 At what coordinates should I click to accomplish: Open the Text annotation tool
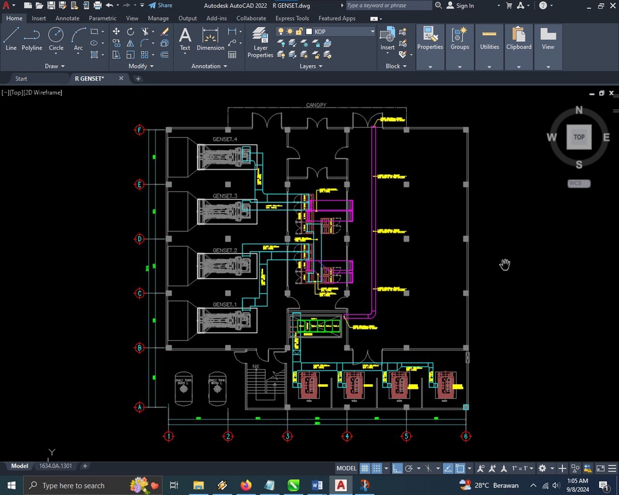[x=185, y=39]
